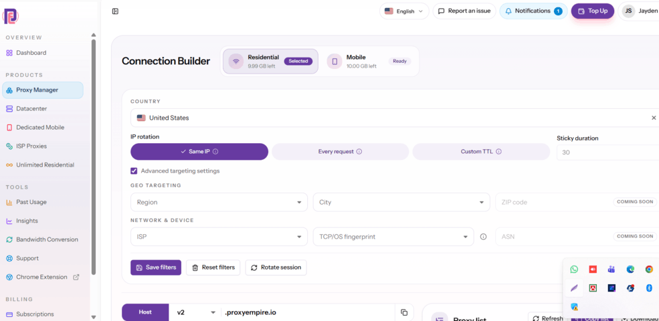Collapse the sidebar with the panel icon
Viewport: 659px width, 321px height.
tap(115, 11)
